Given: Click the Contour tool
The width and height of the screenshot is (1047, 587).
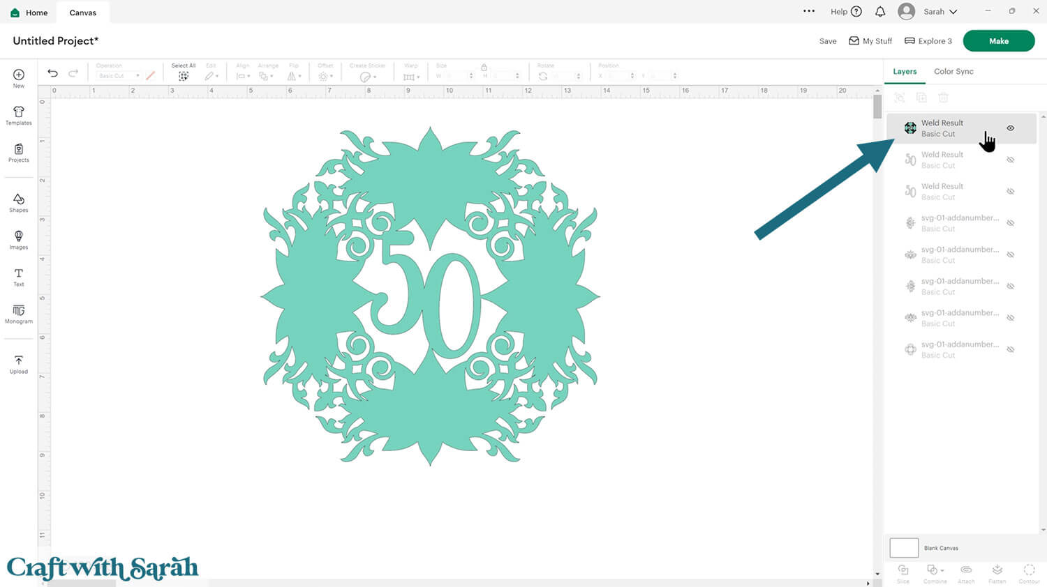Looking at the screenshot, I should click(1029, 573).
